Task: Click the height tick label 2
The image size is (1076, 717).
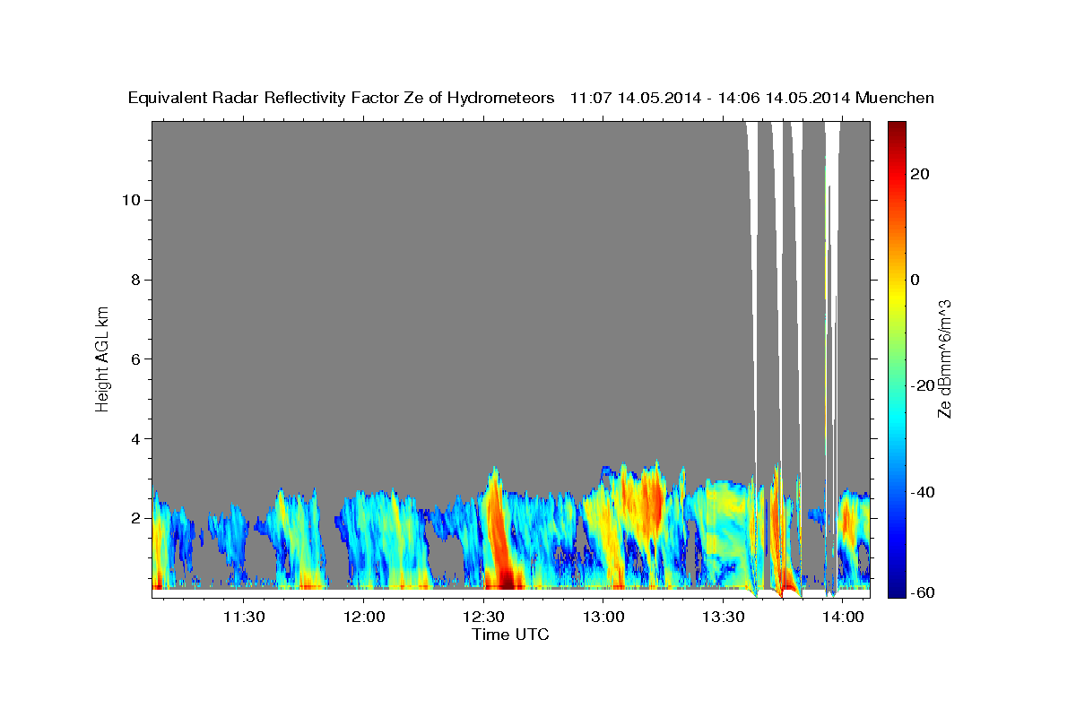Action: pos(135,518)
